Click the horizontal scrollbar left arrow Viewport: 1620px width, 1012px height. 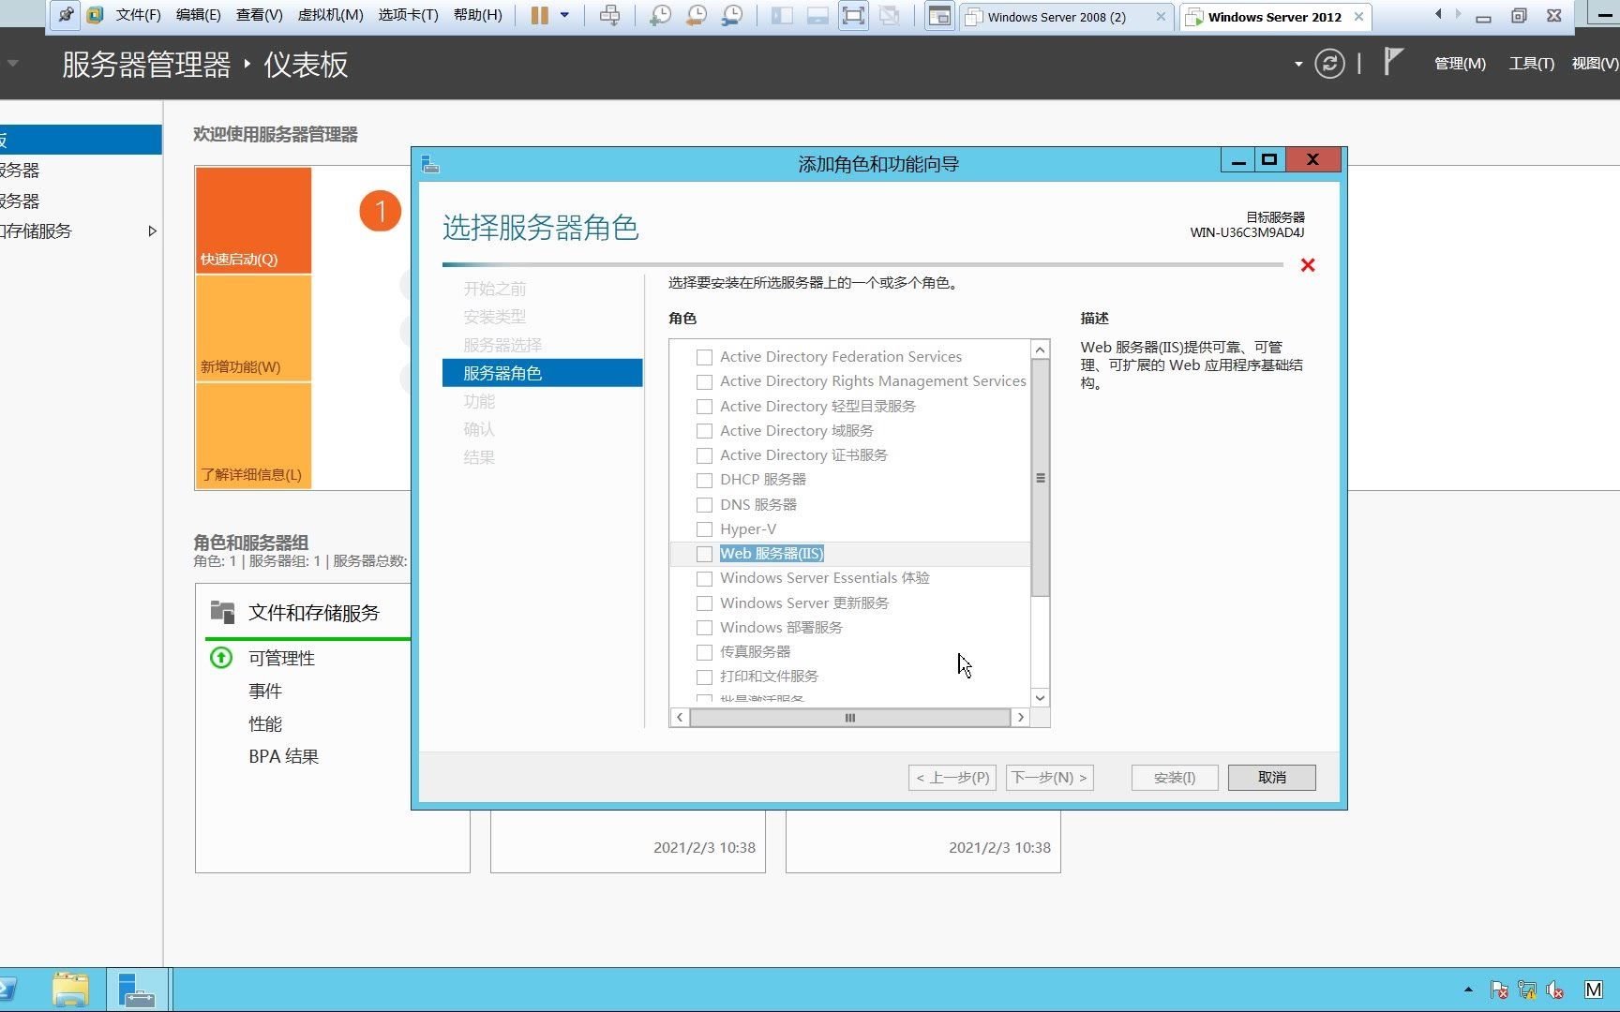click(x=680, y=718)
